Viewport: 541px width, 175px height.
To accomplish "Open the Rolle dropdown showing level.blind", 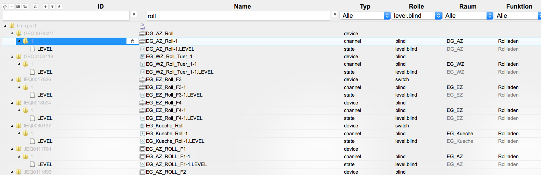I will [417, 16].
